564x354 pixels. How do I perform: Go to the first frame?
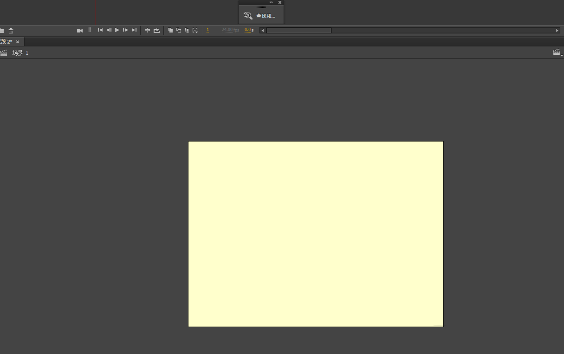click(100, 30)
